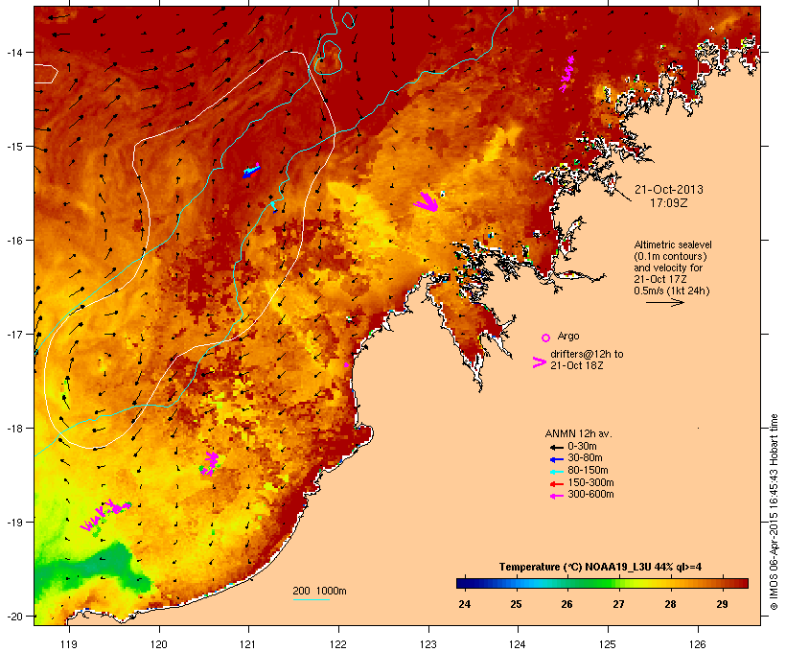786x652 pixels.
Task: Click the longitude axis label 126
Action: pos(697,644)
